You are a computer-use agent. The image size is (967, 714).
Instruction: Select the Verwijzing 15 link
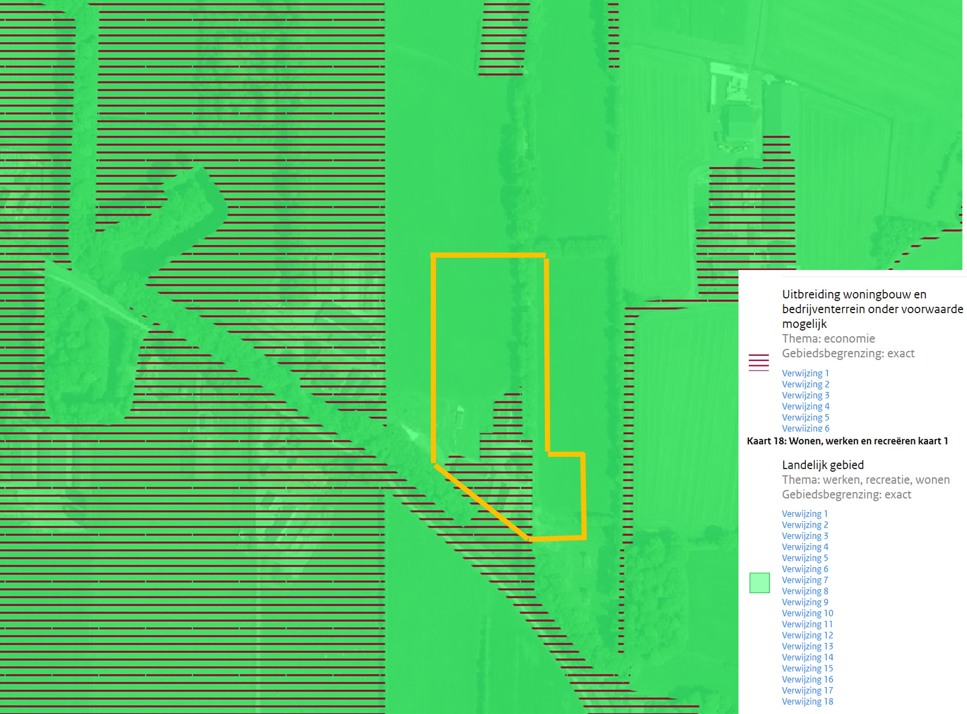tap(807, 668)
